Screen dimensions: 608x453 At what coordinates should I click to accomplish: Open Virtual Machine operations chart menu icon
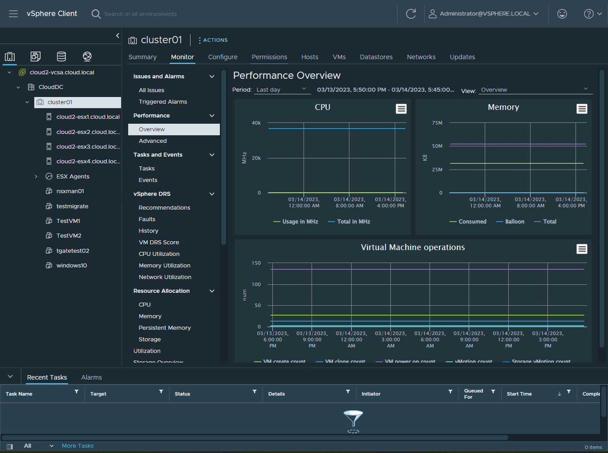tap(582, 249)
